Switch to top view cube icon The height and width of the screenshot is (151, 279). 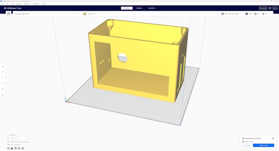click(x=16, y=148)
